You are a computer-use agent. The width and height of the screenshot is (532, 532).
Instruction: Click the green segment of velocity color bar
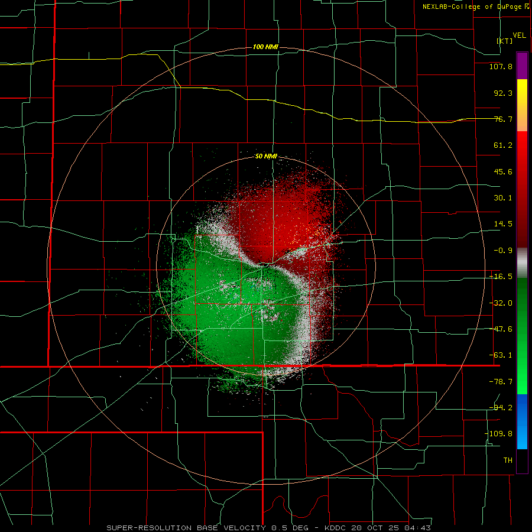click(522, 336)
